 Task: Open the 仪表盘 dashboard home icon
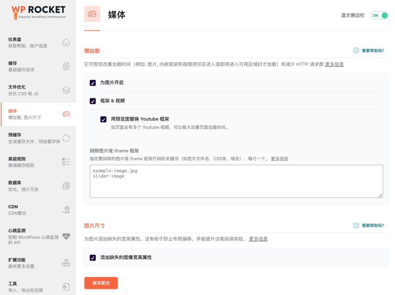[66, 42]
